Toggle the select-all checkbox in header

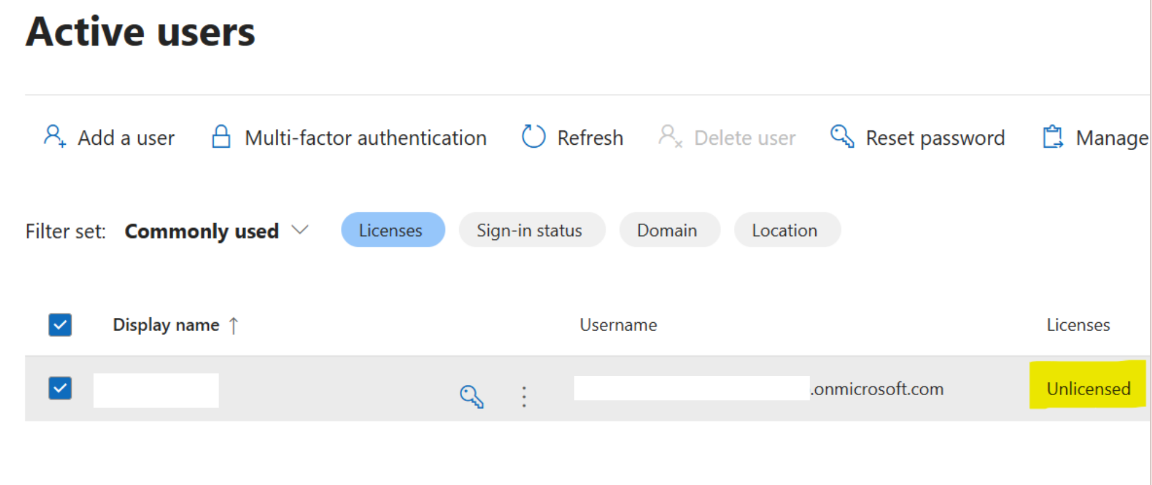click(60, 325)
